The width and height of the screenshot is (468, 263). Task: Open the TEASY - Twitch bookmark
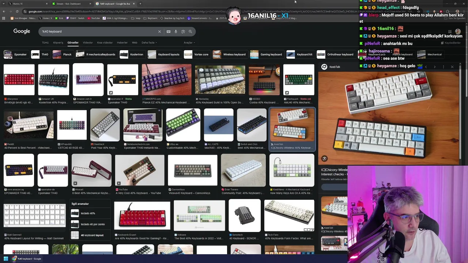pos(76,18)
